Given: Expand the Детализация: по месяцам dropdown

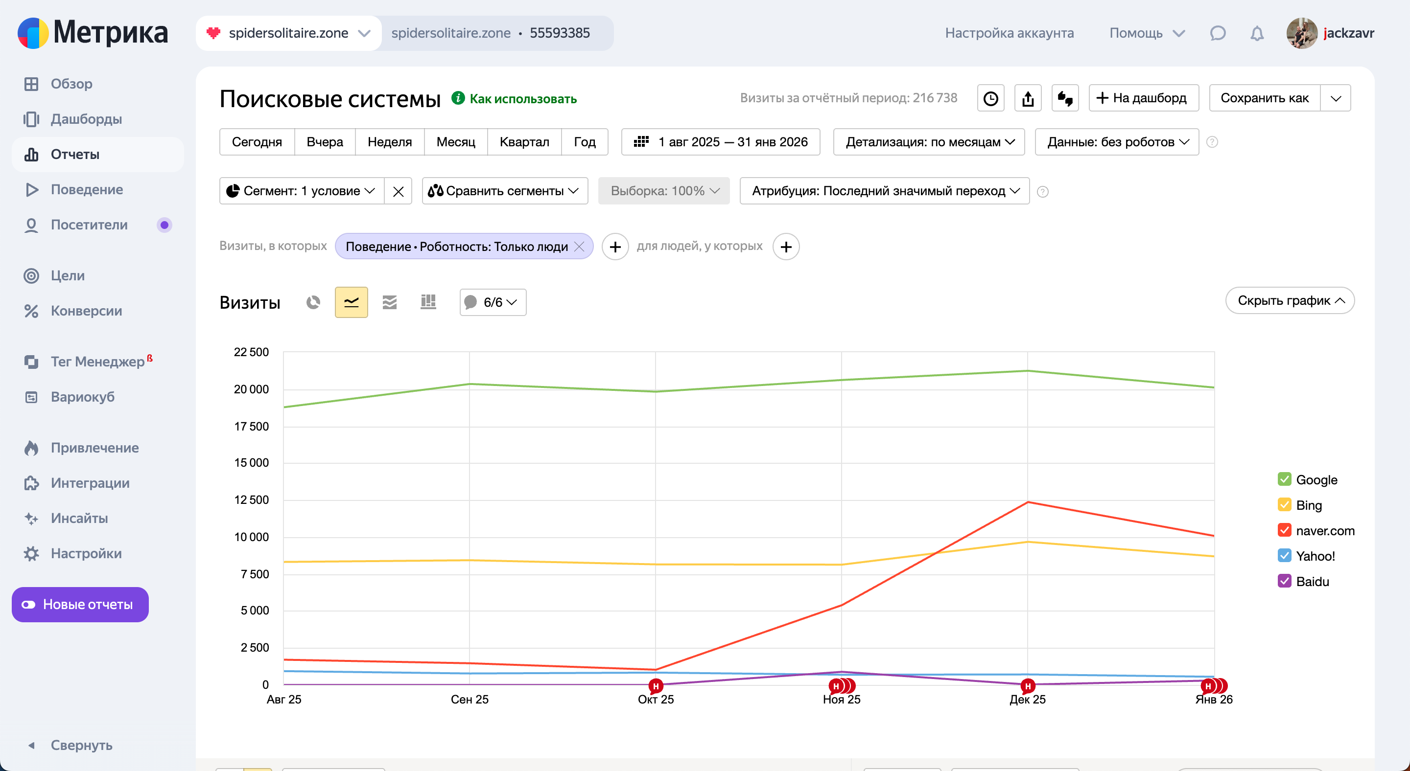Looking at the screenshot, I should coord(929,142).
